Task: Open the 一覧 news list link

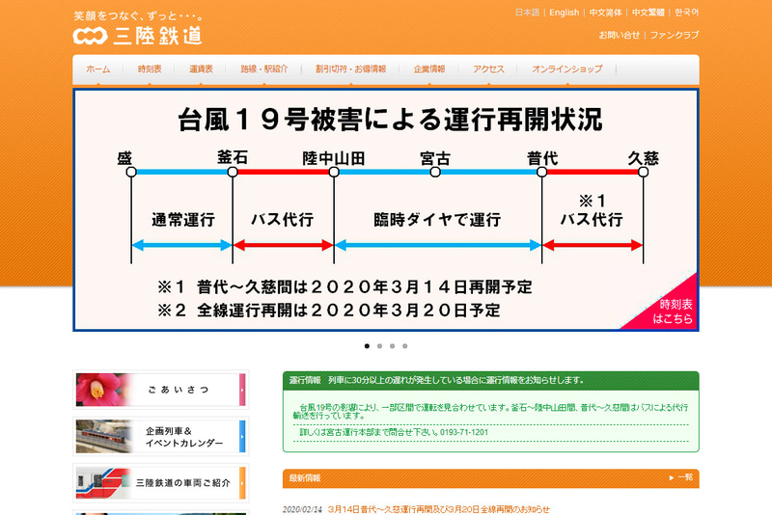Action: pyautogui.click(x=681, y=477)
